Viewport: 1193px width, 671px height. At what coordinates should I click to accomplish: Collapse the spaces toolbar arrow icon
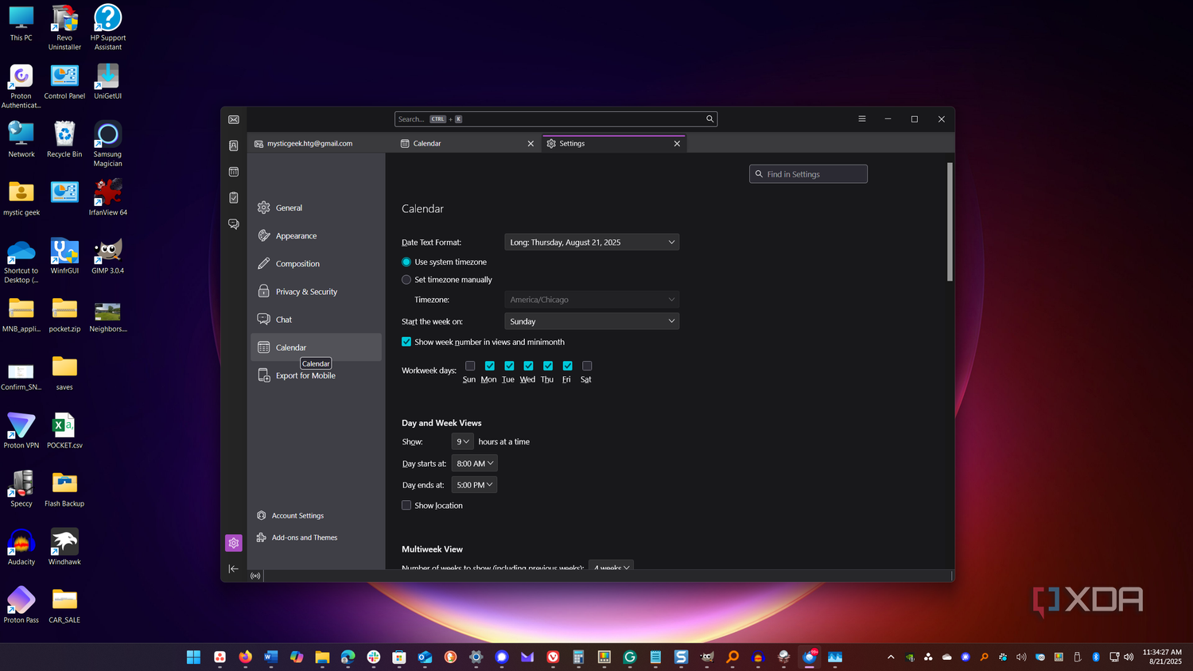point(234,568)
